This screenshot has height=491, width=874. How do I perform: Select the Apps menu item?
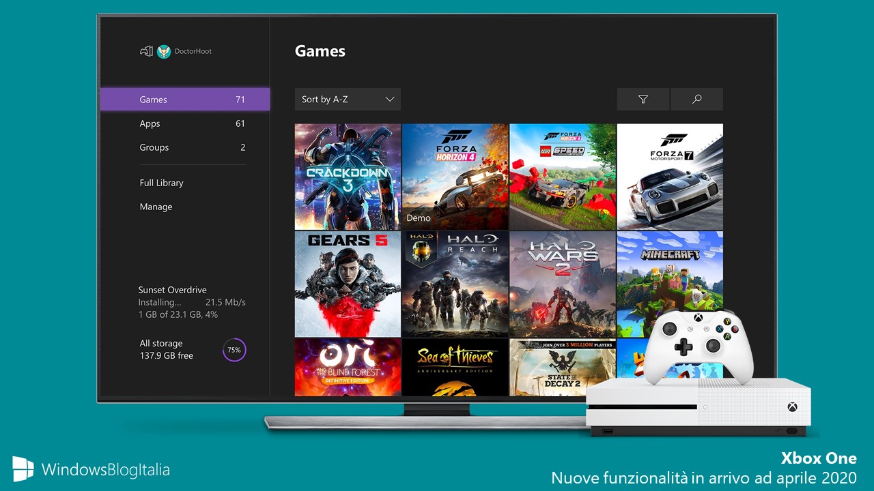(x=185, y=123)
